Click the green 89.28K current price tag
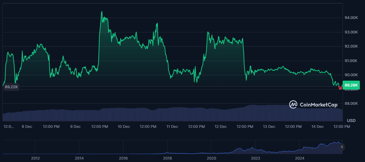Viewport: 365px width, 162px height. (x=351, y=85)
